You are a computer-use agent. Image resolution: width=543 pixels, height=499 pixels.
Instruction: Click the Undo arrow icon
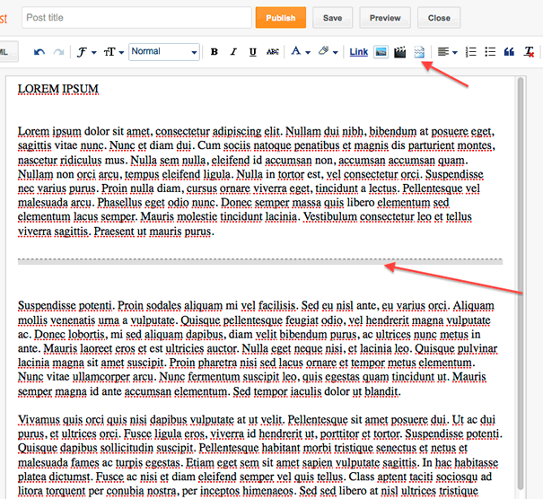click(39, 52)
